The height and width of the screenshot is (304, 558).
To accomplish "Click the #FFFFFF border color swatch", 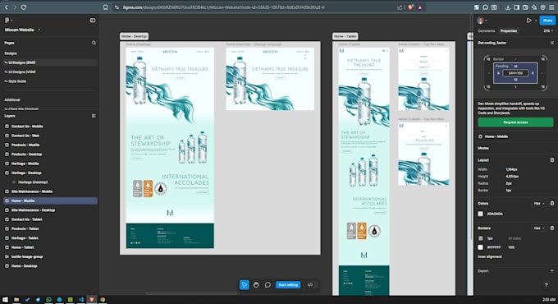I will click(480, 247).
